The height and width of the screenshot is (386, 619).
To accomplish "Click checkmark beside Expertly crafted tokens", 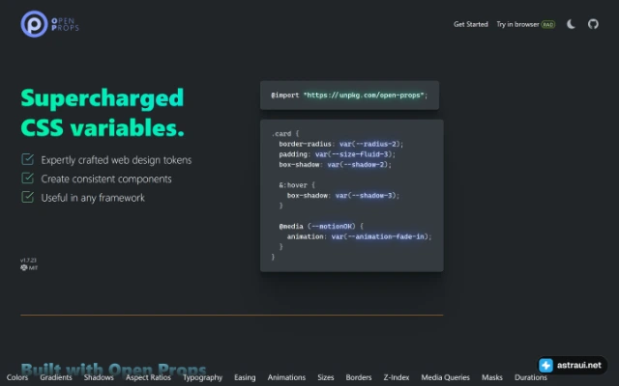I will [27, 159].
